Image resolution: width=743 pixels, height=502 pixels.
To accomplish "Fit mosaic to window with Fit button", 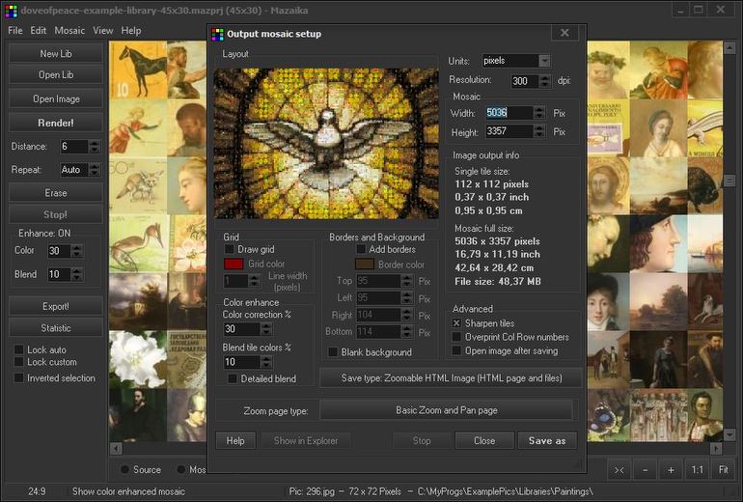I will click(x=723, y=470).
